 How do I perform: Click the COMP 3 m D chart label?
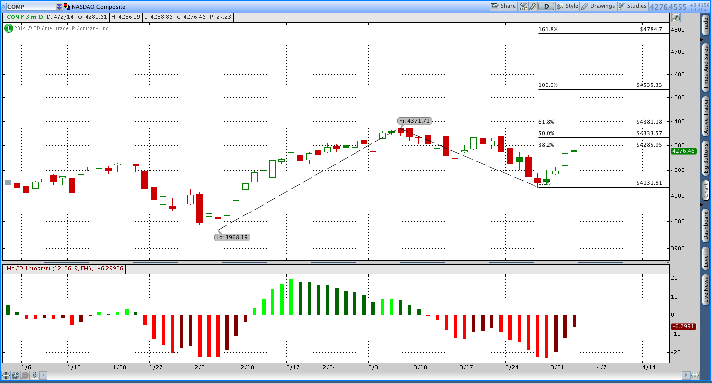pos(25,17)
